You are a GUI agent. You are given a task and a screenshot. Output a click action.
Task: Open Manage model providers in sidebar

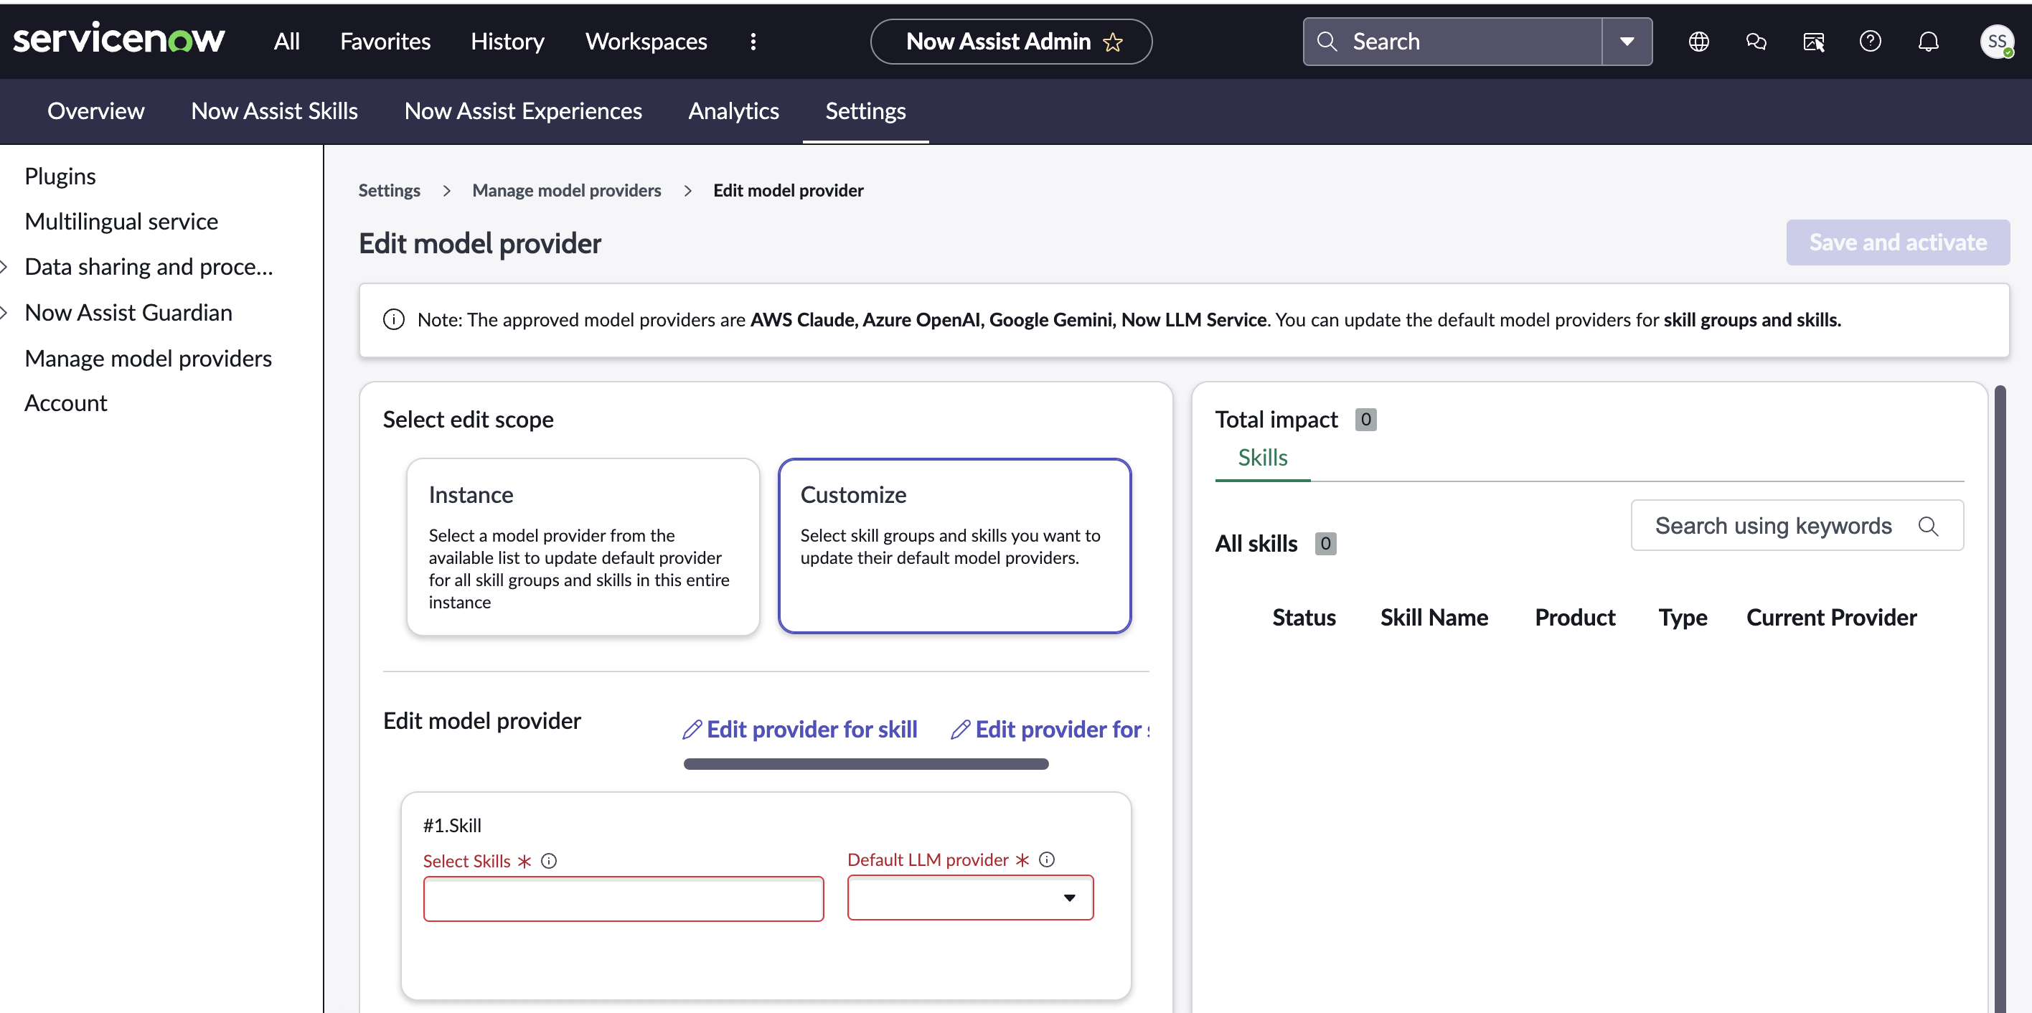pyautogui.click(x=149, y=359)
